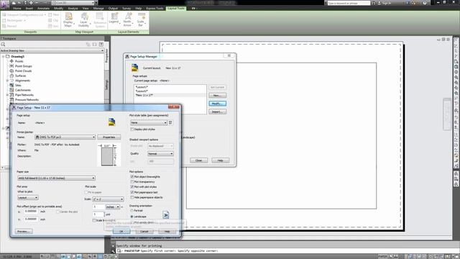460x259 pixels.
Task: Click the Toolspace help icon
Action: (101, 45)
